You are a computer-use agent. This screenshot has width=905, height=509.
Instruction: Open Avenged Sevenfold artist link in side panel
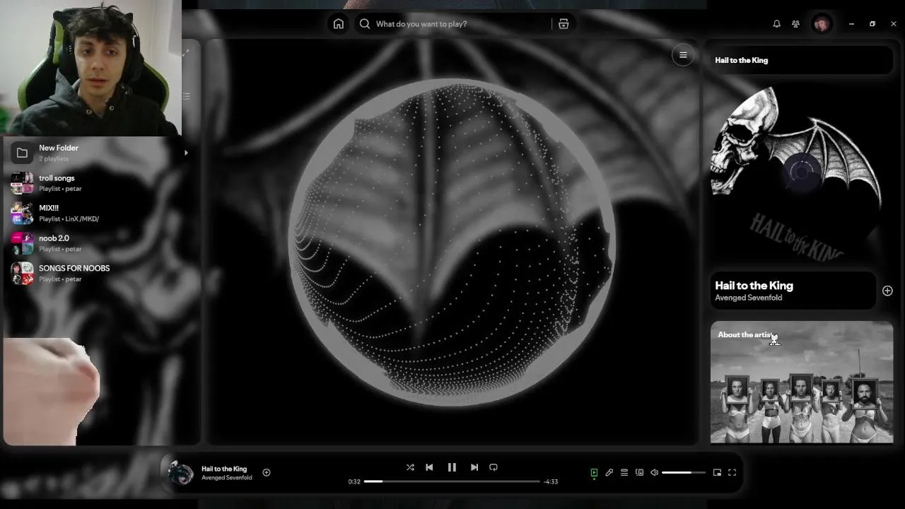(748, 298)
